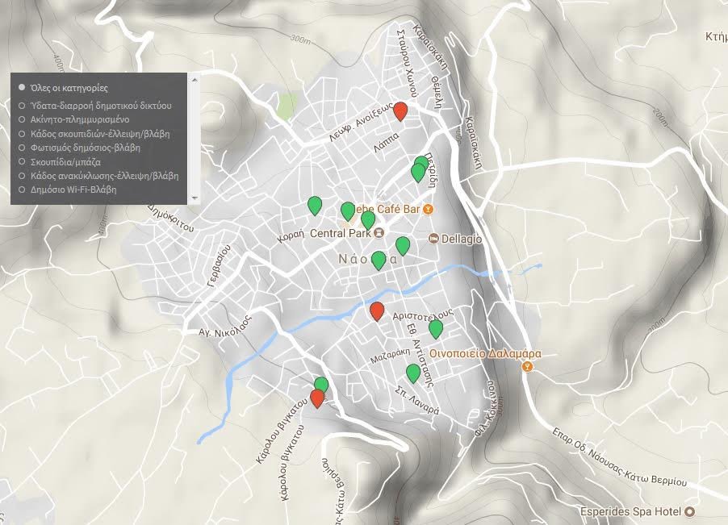728x525 pixels.
Task: Click the green marker west of Κοραή street
Action: tap(315, 206)
